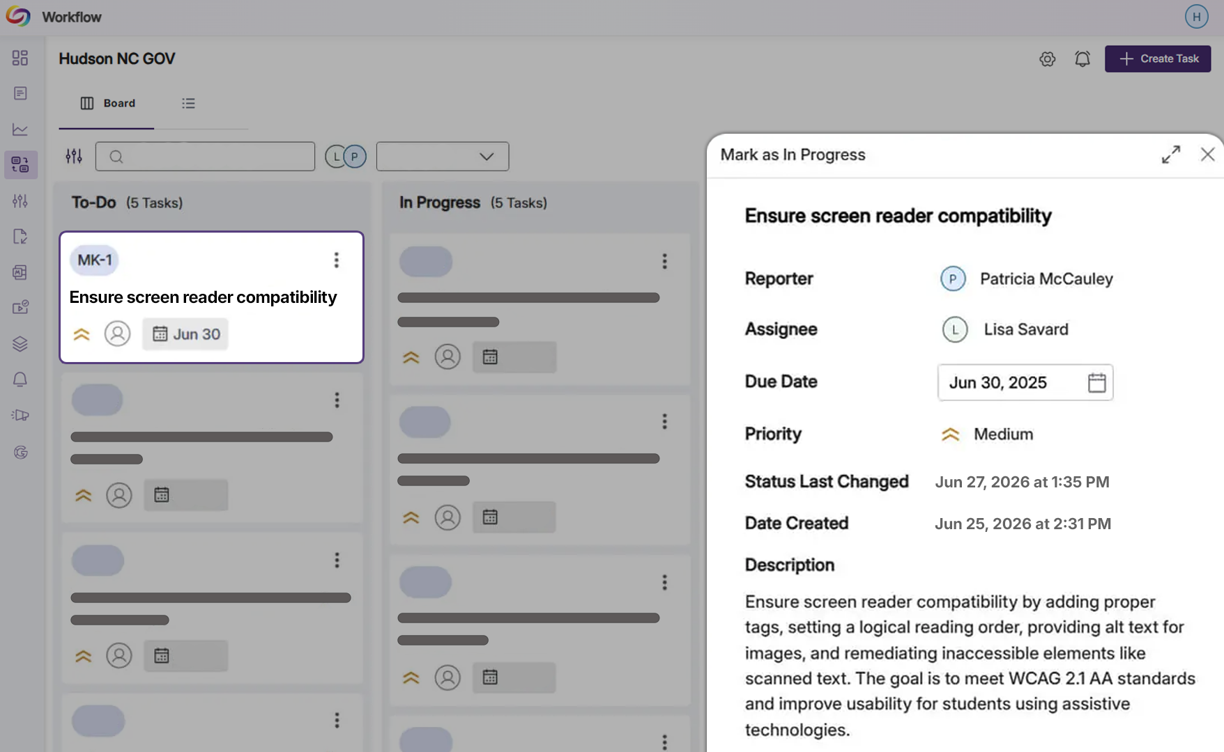Select the highlighted workflow tasks sidebar icon

pos(20,164)
